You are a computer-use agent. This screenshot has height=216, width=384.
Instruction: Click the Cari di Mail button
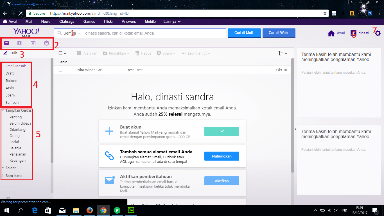coord(244,33)
